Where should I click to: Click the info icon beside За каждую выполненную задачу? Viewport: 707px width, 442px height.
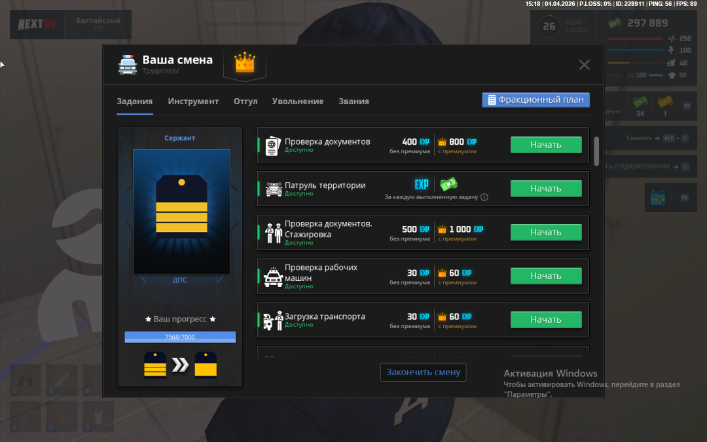tap(484, 197)
